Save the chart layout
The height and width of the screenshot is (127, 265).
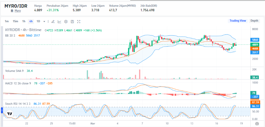(x=72, y=22)
